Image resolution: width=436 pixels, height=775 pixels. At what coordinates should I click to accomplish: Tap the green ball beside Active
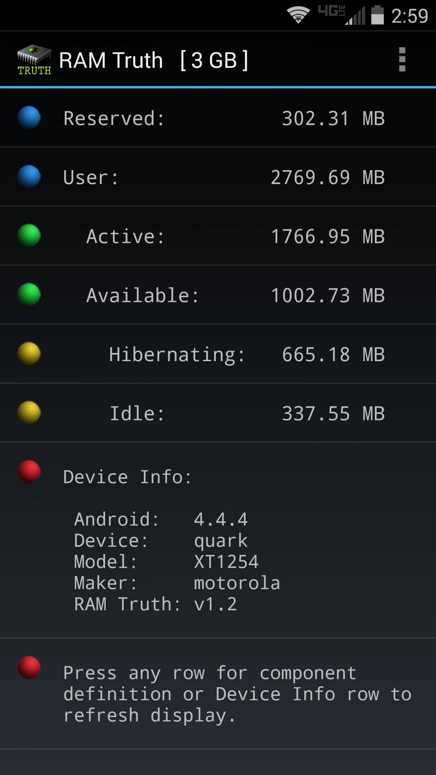point(29,235)
